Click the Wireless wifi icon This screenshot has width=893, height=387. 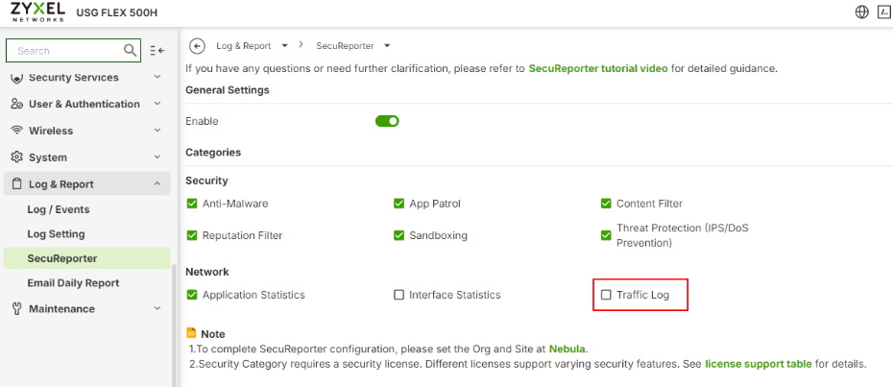16,131
